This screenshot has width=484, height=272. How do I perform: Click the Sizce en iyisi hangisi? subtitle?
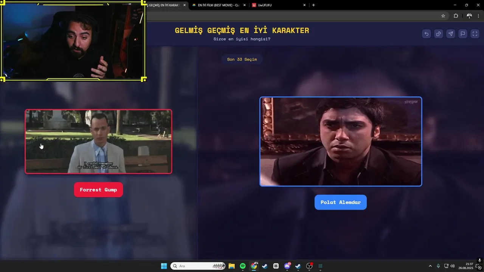(242, 39)
